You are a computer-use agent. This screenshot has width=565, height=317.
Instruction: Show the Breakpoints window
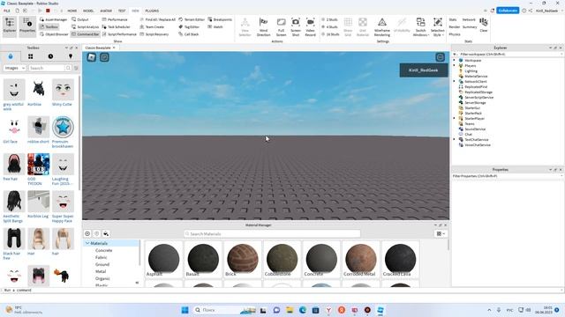[x=220, y=19]
